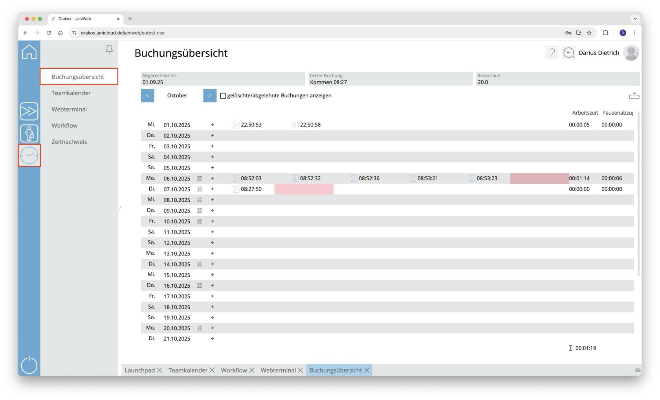Image resolution: width=660 pixels, height=400 pixels.
Task: Open the chat messages icon
Action: tap(568, 53)
